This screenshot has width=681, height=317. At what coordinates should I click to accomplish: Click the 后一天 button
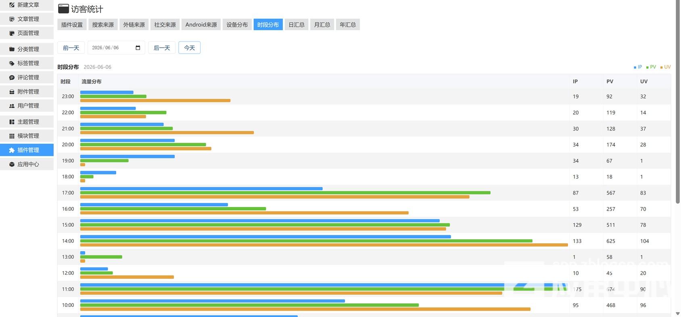coord(162,48)
